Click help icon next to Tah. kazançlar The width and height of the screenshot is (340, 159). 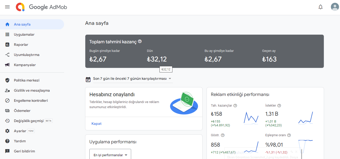(x=235, y=106)
